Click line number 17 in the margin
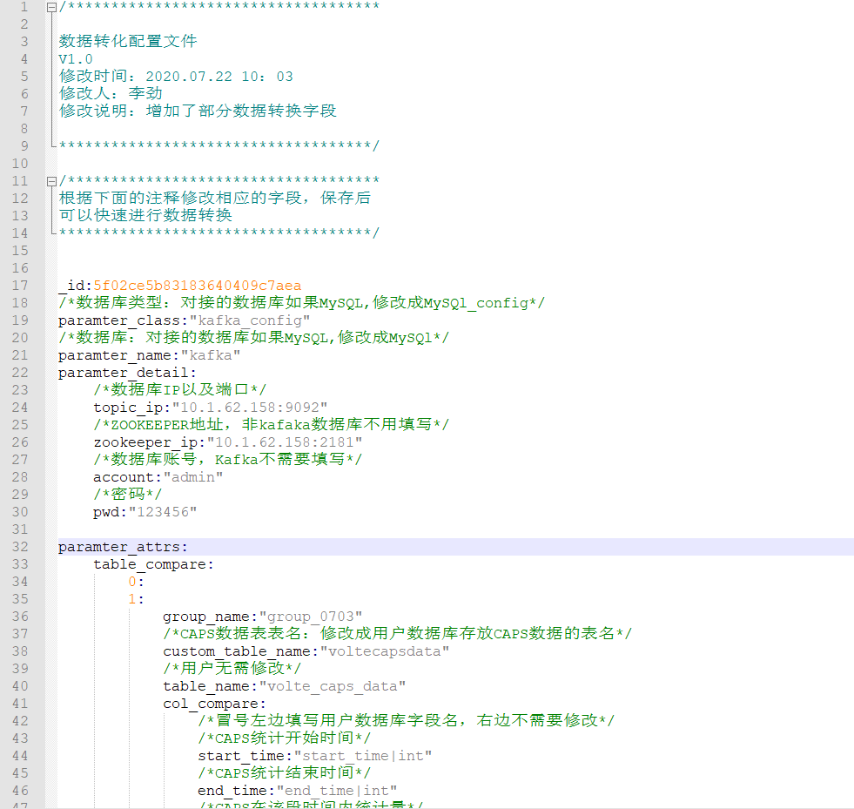The image size is (854, 809). tap(20, 286)
